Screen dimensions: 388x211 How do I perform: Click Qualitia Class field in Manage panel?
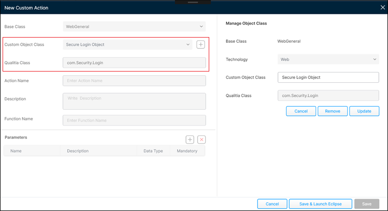(x=328, y=96)
